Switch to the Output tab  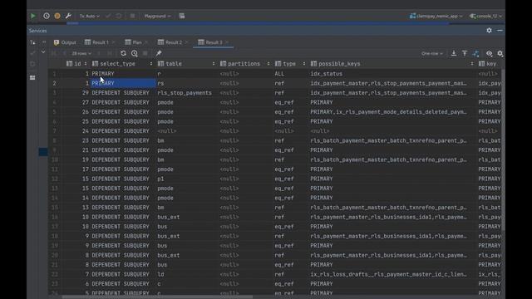(x=65, y=42)
